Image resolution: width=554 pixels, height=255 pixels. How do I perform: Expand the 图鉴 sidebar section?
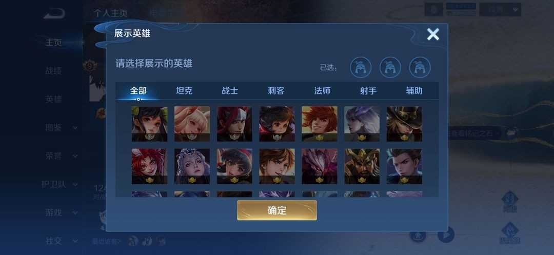pos(61,127)
